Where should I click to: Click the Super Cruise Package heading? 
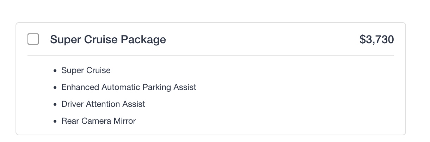point(108,39)
